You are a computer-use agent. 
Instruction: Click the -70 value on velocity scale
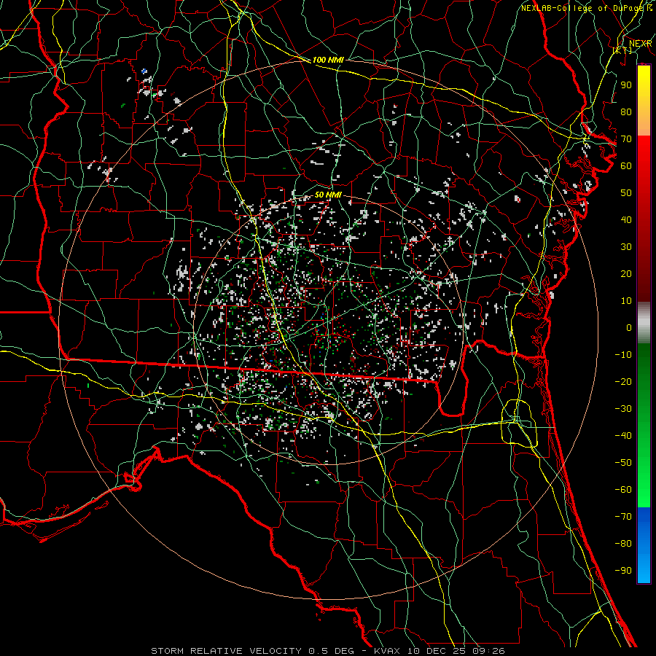(x=623, y=517)
